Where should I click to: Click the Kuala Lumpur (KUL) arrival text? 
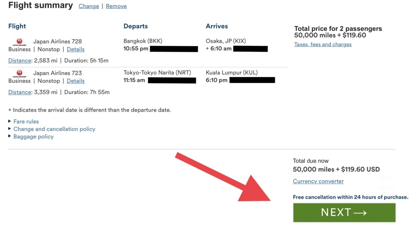232,73
